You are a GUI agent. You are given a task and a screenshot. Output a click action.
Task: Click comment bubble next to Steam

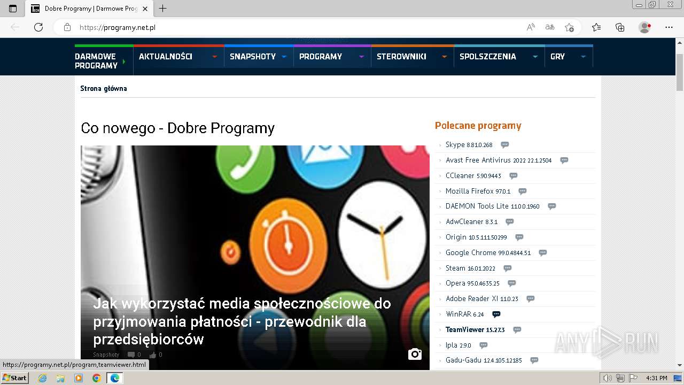[x=508, y=268]
